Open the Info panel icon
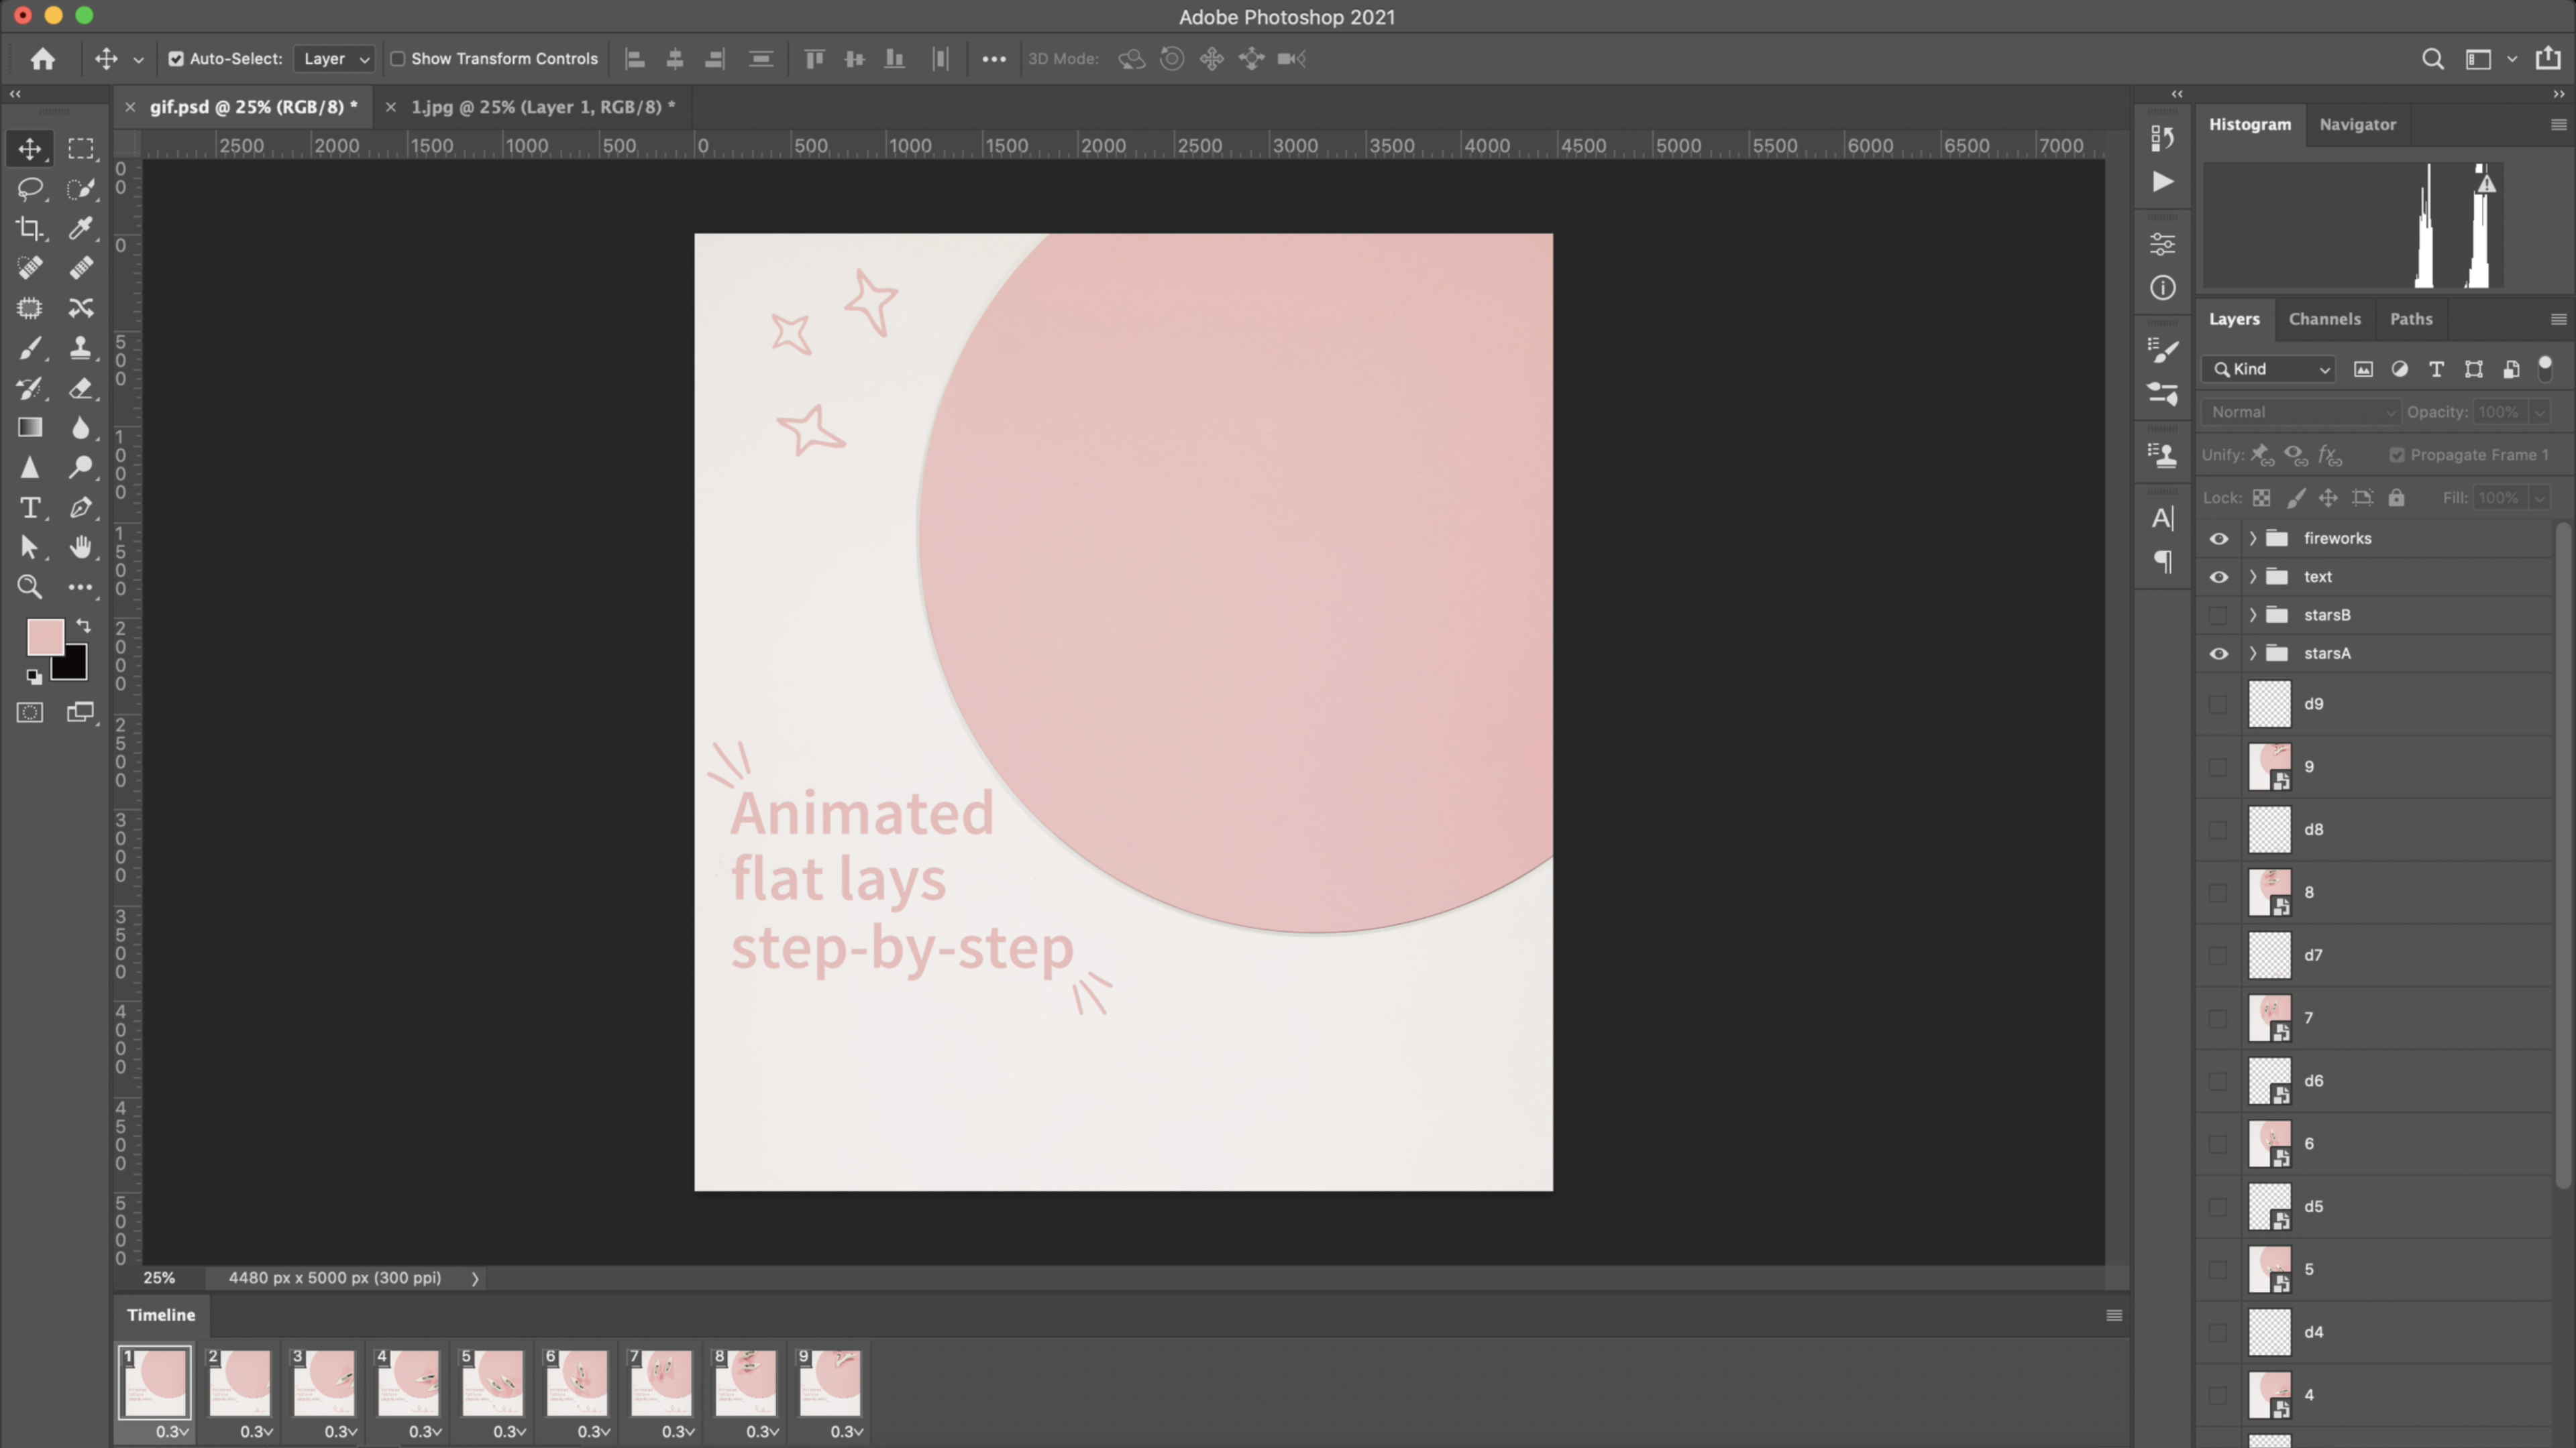 click(x=2162, y=288)
